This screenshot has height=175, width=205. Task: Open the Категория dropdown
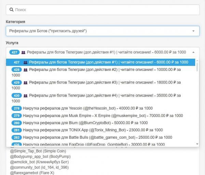[102, 31]
